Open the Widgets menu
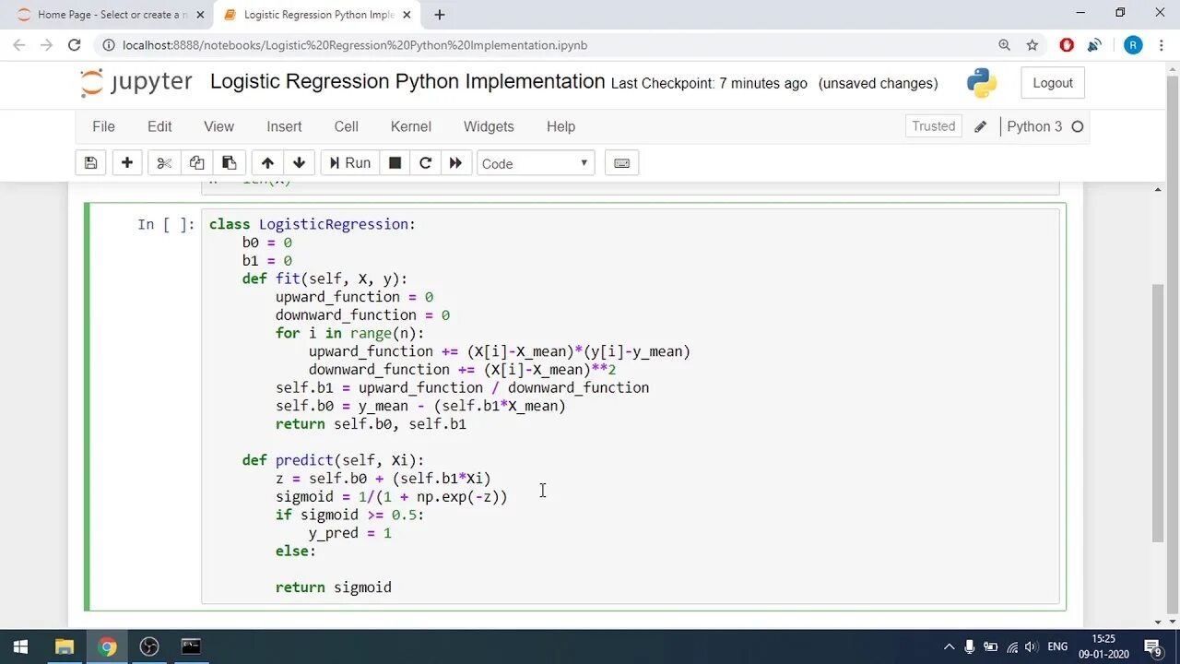The width and height of the screenshot is (1180, 664). tap(489, 126)
